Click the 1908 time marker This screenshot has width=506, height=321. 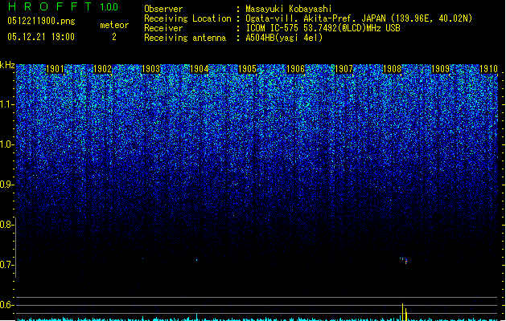(x=392, y=69)
